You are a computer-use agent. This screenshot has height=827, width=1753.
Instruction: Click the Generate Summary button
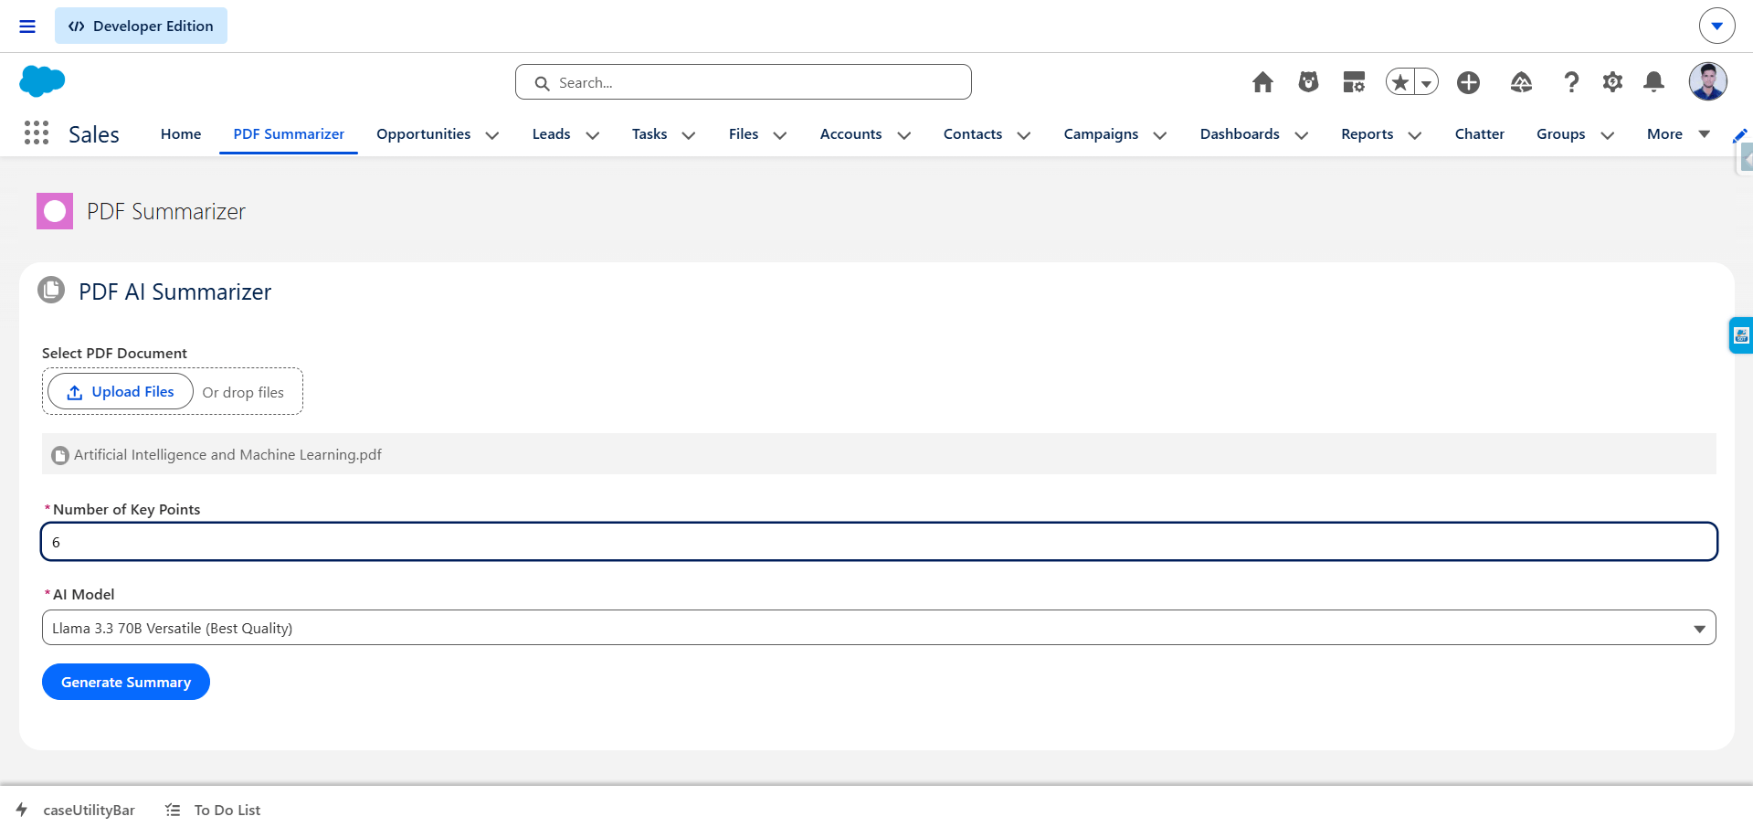(x=126, y=682)
